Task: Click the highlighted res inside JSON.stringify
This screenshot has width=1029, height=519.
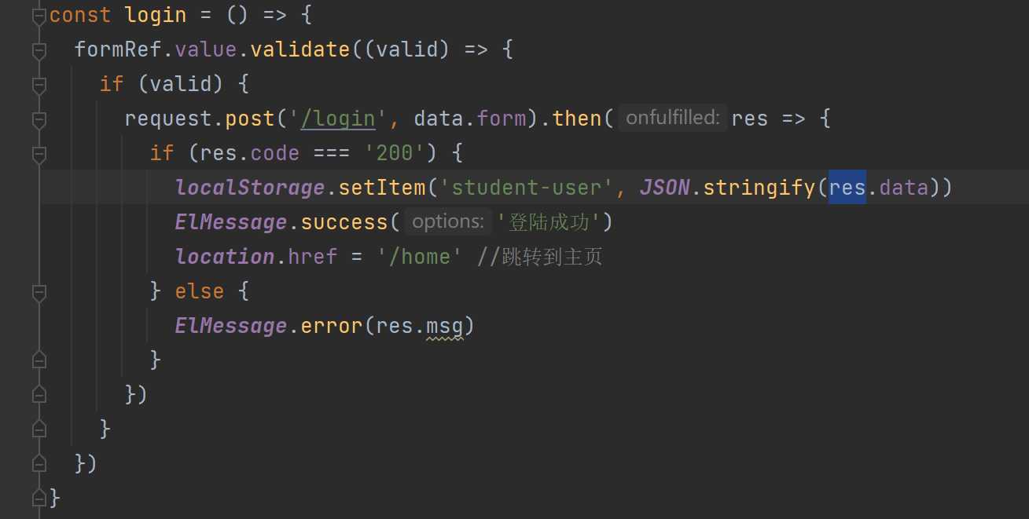Action: click(x=847, y=188)
